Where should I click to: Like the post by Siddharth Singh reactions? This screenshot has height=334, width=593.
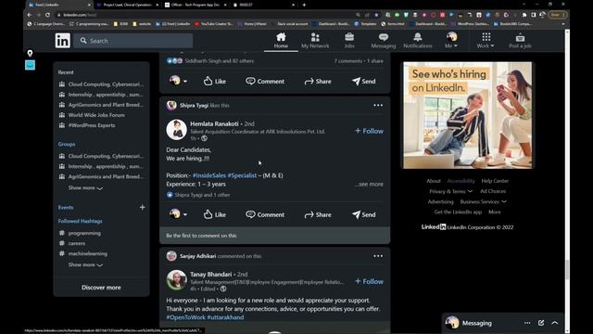(x=215, y=81)
